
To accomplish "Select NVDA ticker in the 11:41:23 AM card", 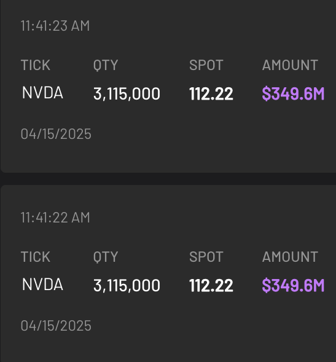I will tap(42, 93).
